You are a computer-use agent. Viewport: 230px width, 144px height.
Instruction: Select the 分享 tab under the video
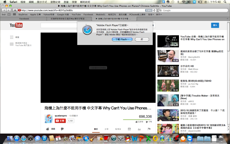[106, 129]
